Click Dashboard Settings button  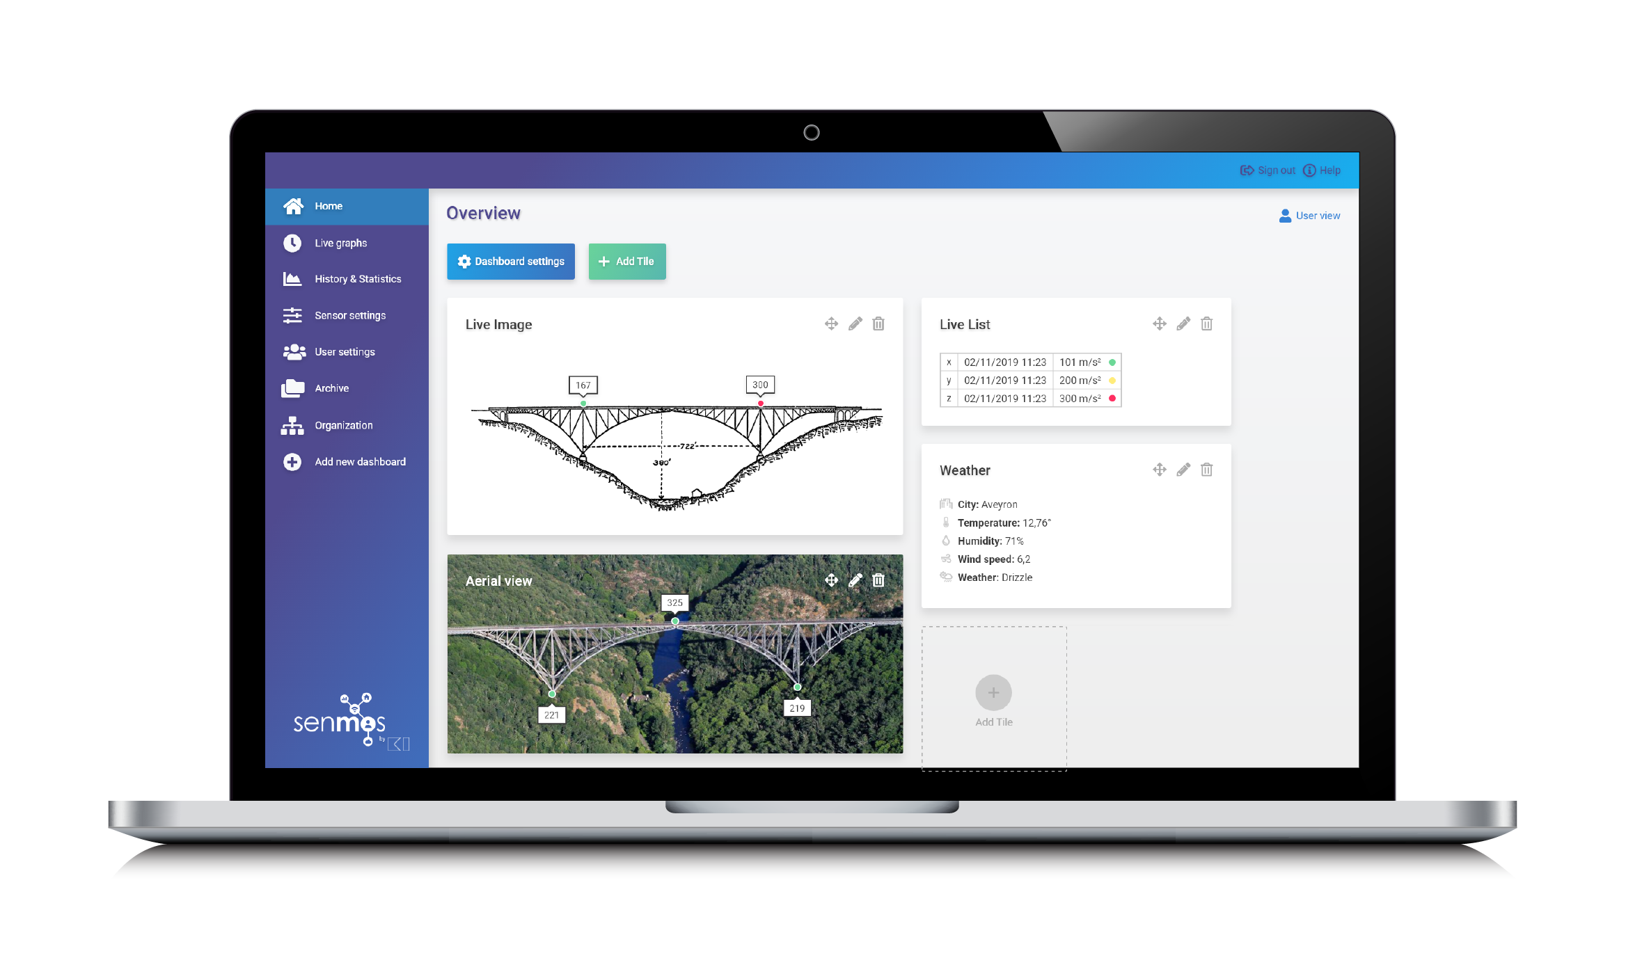(515, 261)
